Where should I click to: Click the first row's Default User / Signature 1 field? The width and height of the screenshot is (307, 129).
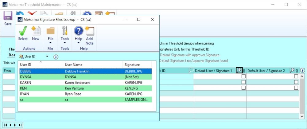(217, 76)
